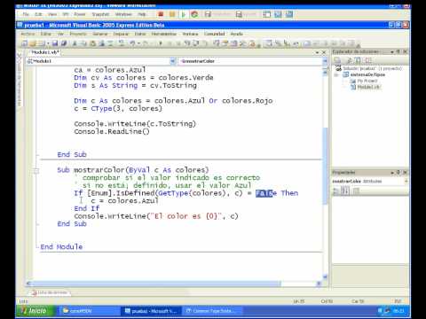Toggle categorized view in Properties panel

pos(336,191)
